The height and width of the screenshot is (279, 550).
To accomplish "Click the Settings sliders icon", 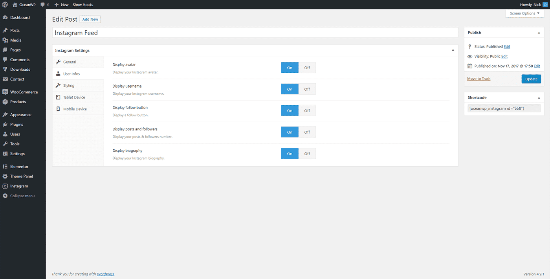I will [5, 154].
